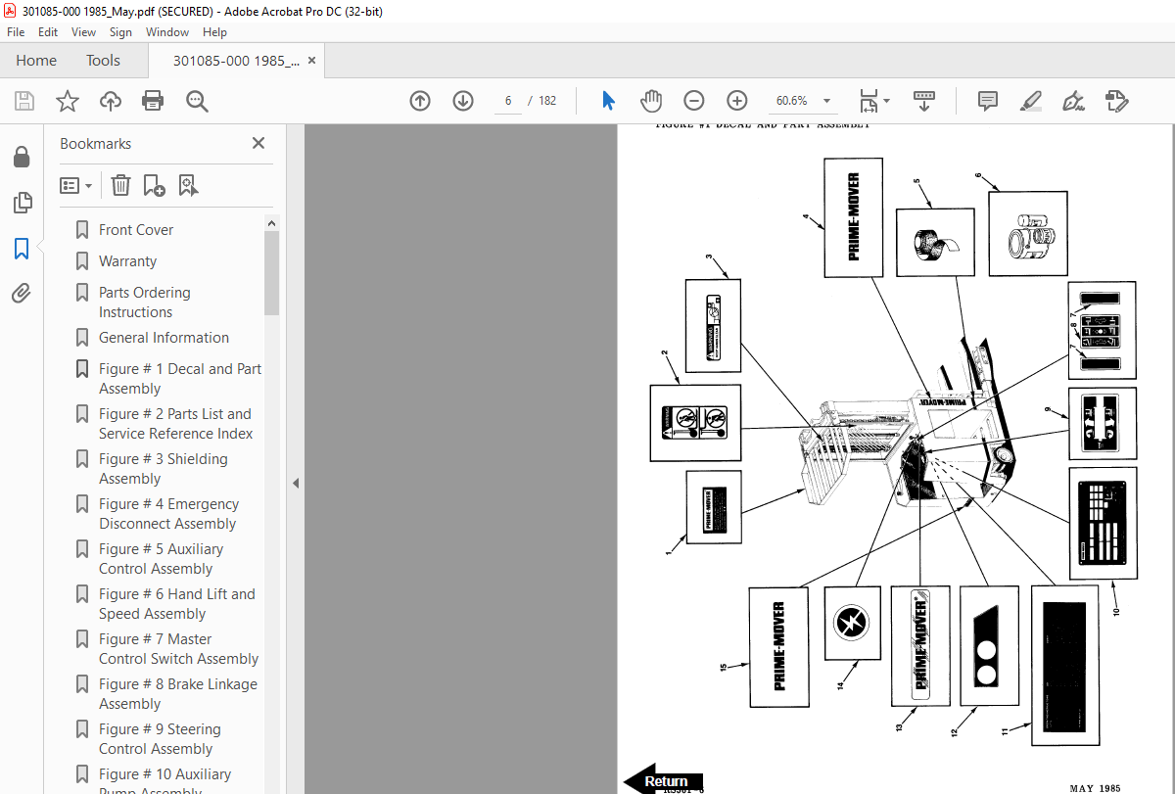Click the scrolling mode keyboard icon
The height and width of the screenshot is (794, 1175).
click(x=924, y=101)
